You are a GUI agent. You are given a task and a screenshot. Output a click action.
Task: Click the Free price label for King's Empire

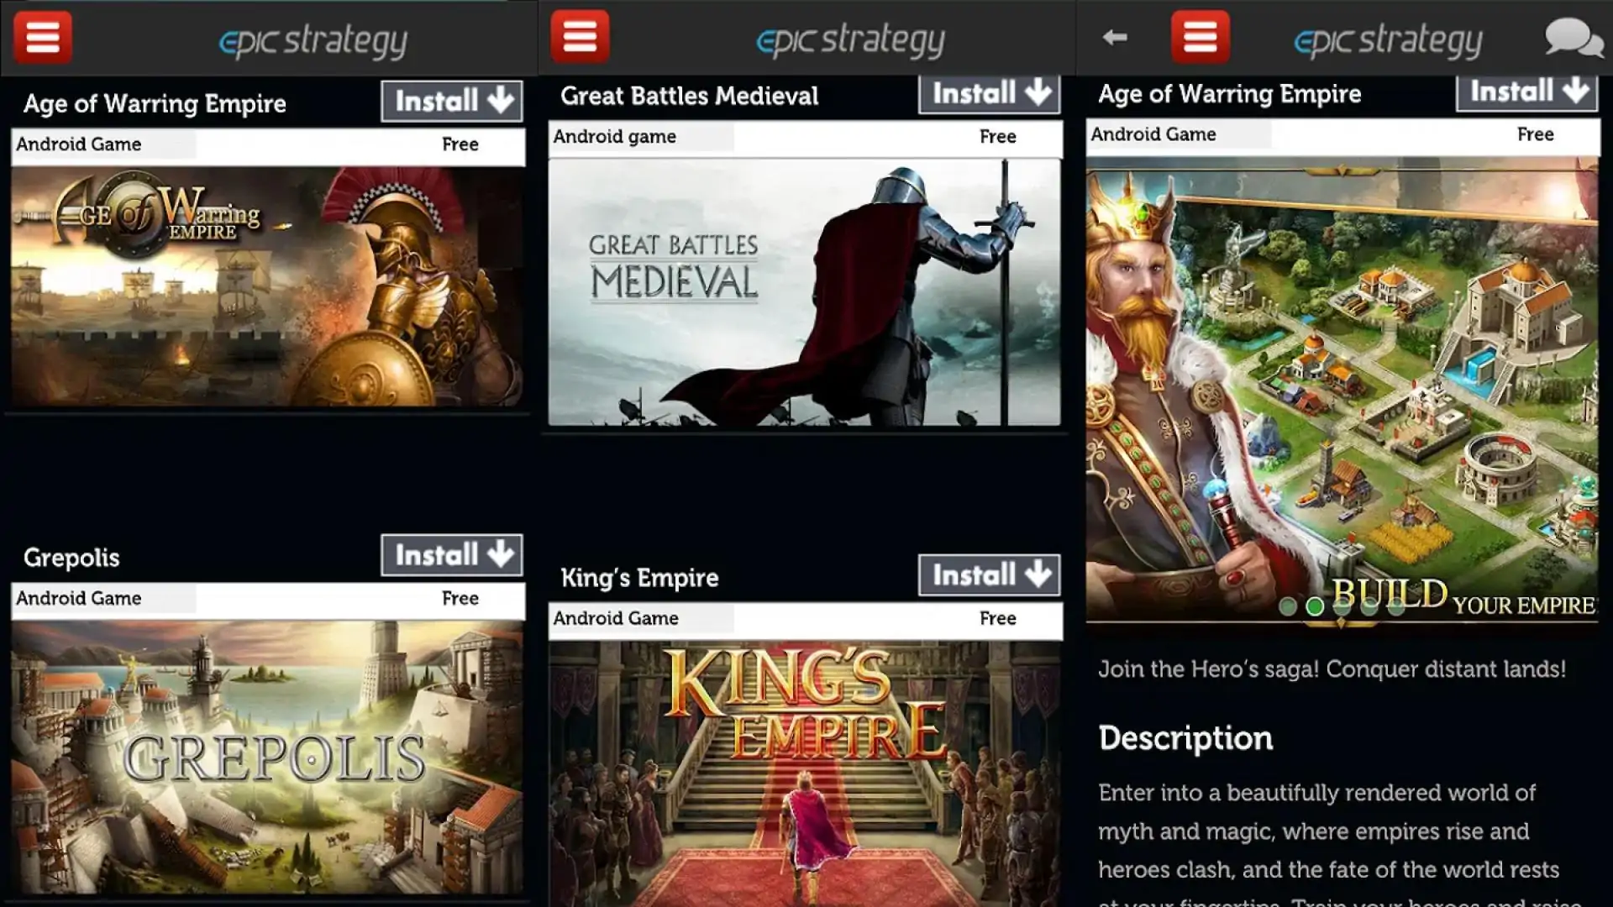pyautogui.click(x=998, y=618)
